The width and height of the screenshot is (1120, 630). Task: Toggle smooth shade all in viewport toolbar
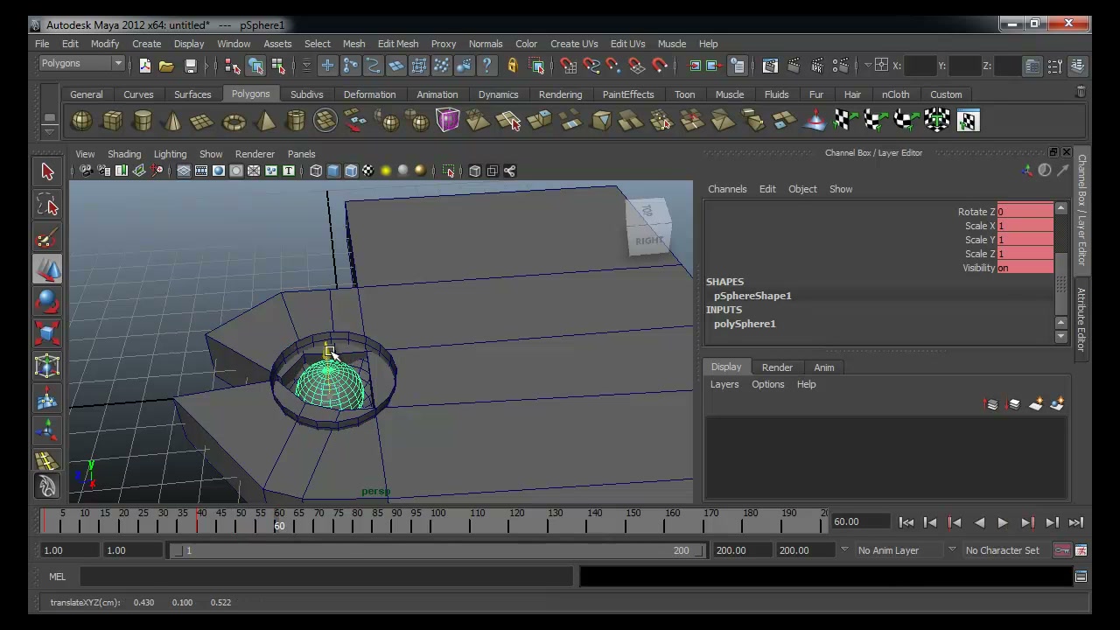coord(333,171)
